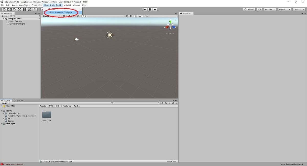Step forward one frame
The height and width of the screenshot is (166, 307).
click(x=155, y=9)
